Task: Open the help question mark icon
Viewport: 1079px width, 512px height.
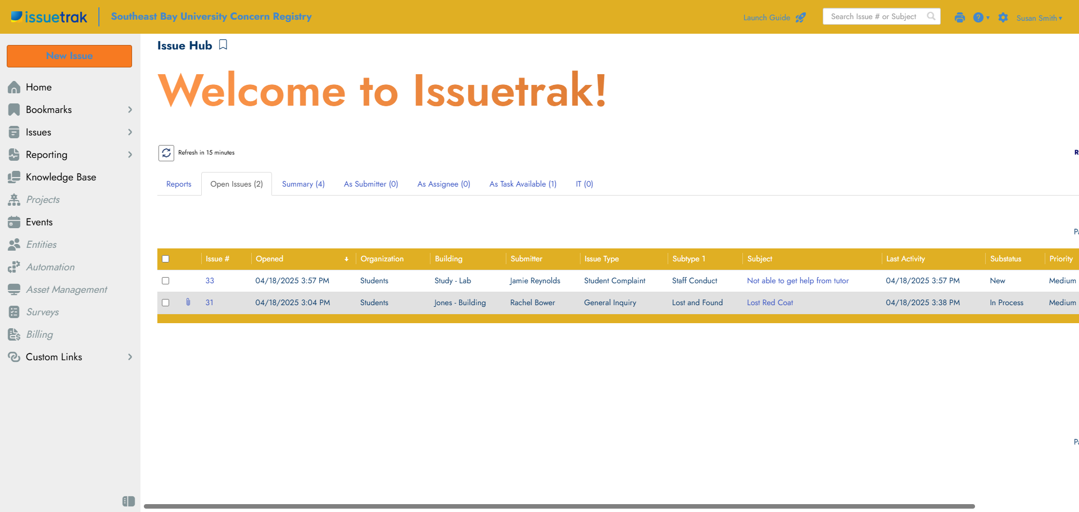Action: [x=978, y=17]
